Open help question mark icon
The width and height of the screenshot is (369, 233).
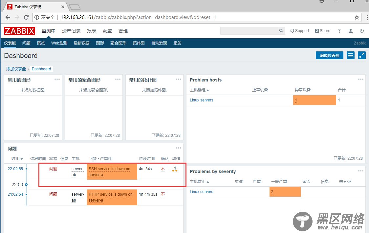tap(339, 31)
